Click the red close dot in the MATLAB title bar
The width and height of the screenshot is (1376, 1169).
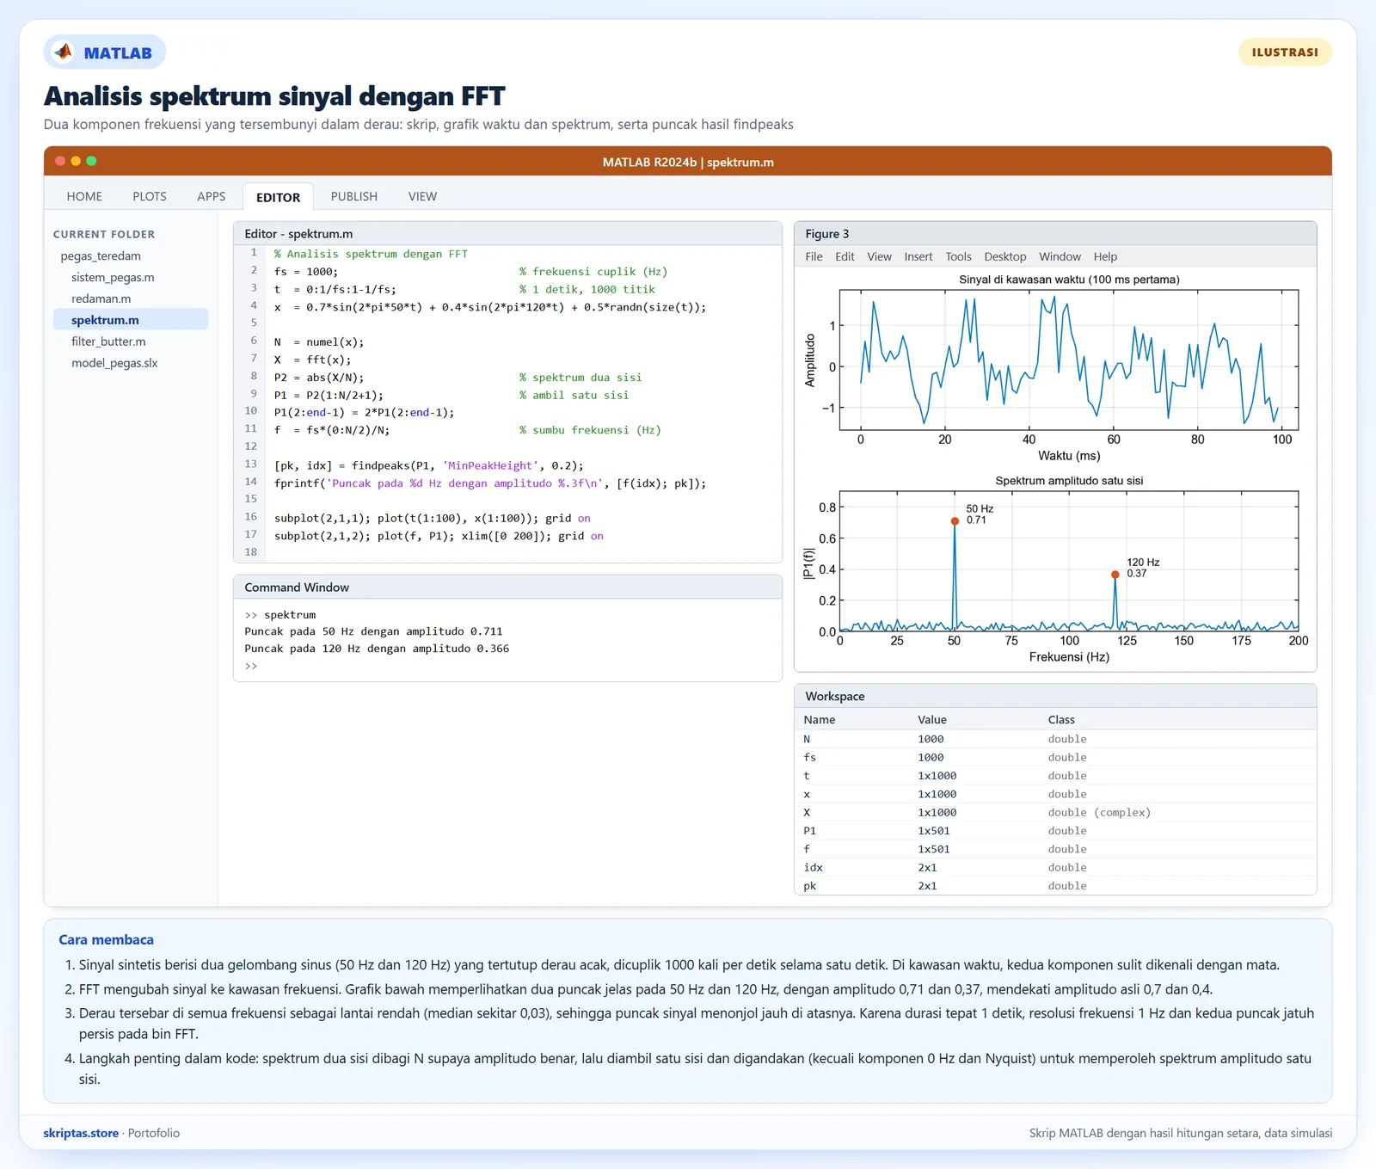[x=60, y=161]
